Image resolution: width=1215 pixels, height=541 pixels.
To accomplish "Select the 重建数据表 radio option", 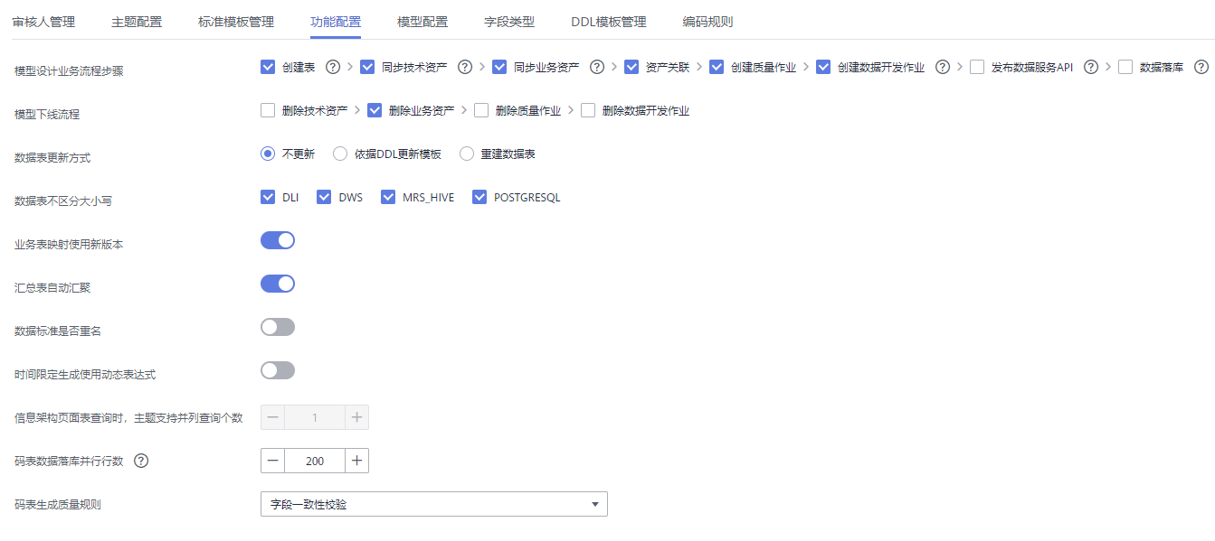I will 467,154.
